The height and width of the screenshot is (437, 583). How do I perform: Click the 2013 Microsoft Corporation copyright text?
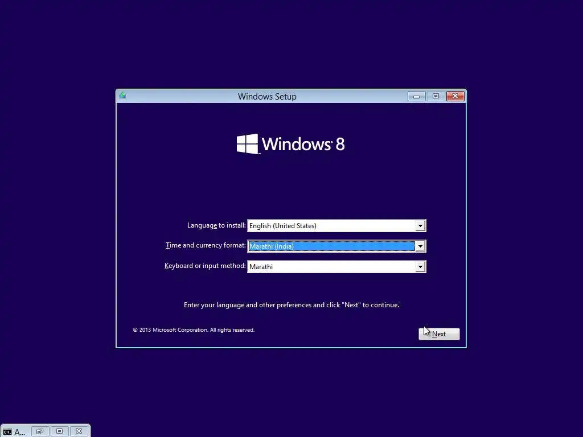click(x=194, y=330)
